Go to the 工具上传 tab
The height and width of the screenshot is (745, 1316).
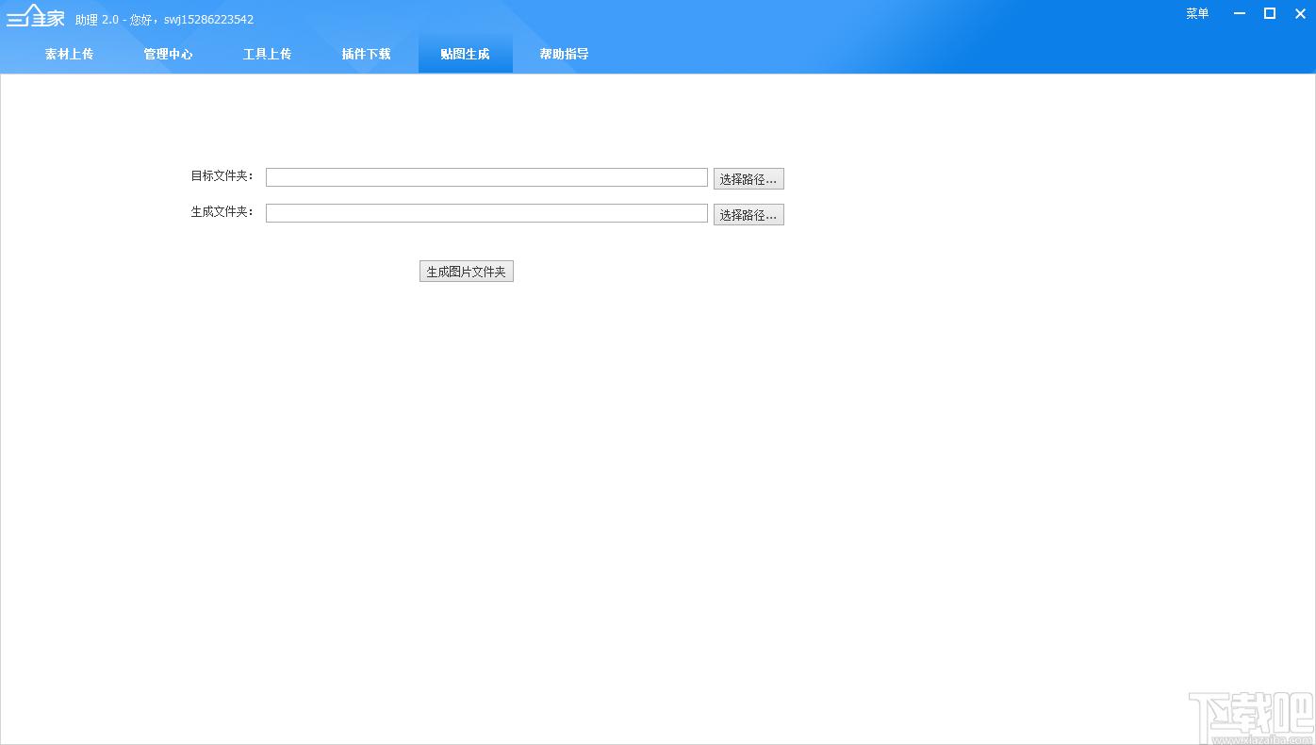pos(267,54)
